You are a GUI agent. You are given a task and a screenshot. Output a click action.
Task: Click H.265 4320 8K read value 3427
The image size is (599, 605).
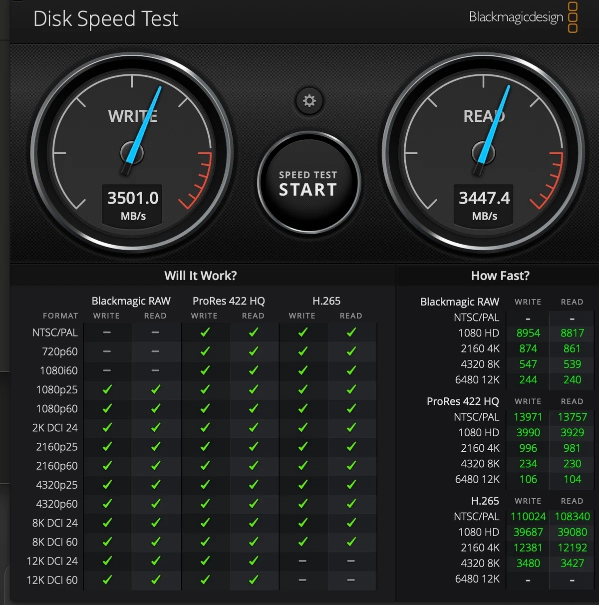pyautogui.click(x=572, y=563)
